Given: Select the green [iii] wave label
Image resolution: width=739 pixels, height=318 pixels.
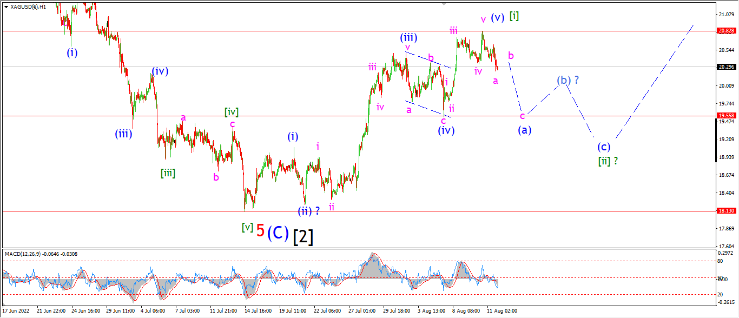Looking at the screenshot, I should (x=168, y=173).
